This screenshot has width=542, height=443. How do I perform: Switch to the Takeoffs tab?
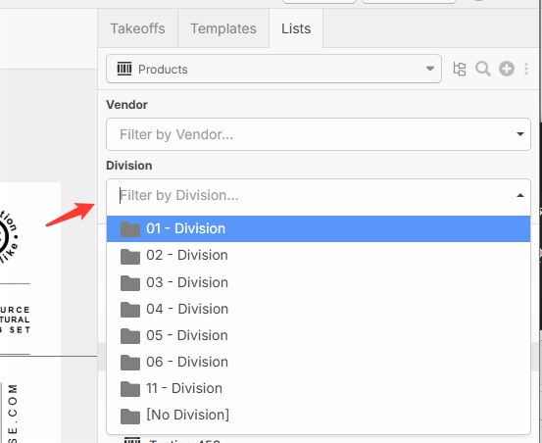(x=137, y=28)
